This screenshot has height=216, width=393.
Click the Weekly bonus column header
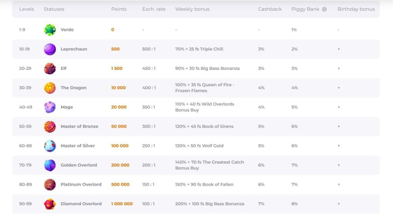(192, 9)
